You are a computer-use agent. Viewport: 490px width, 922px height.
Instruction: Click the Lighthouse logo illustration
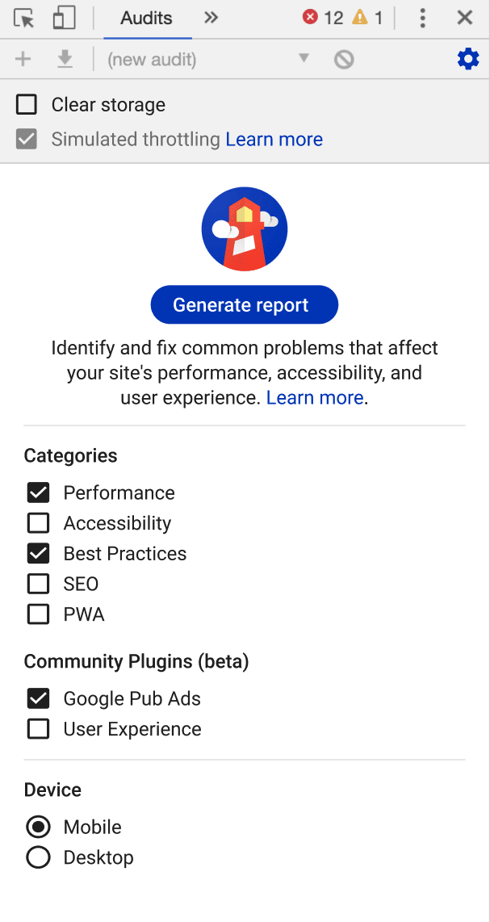244,228
